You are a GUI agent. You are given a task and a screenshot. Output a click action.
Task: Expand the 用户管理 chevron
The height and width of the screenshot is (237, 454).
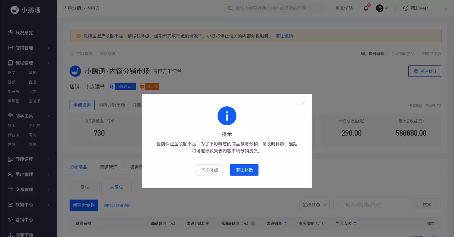(48, 174)
